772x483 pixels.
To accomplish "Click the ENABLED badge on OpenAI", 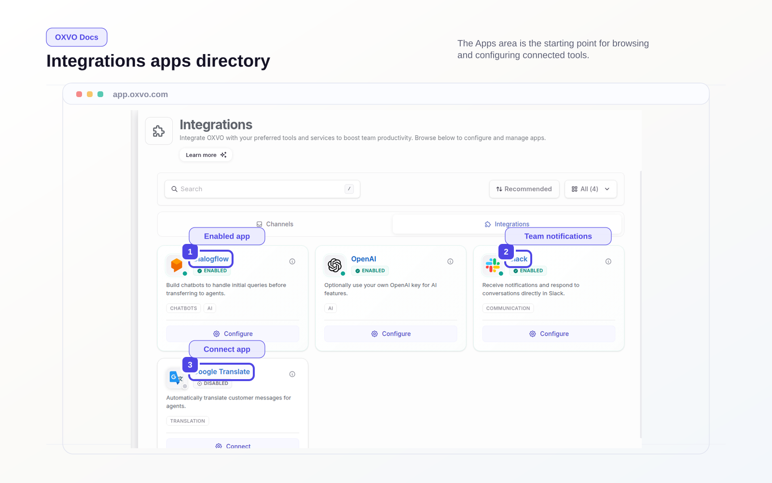I will [x=370, y=271].
